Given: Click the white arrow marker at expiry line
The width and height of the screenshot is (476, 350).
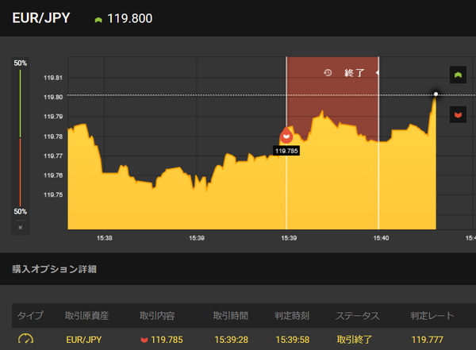Looking at the screenshot, I should [x=378, y=72].
